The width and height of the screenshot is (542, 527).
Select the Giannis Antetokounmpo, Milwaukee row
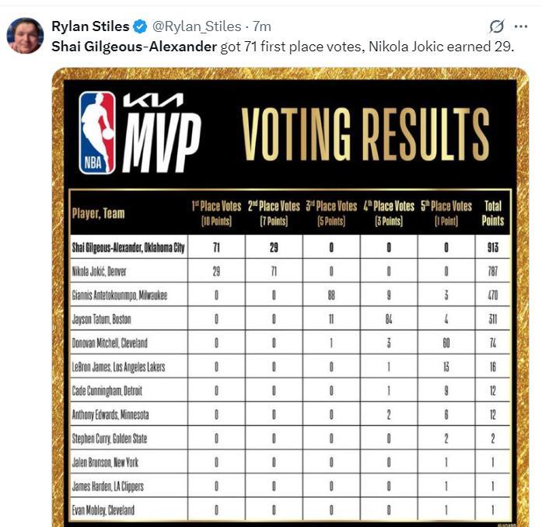click(290, 295)
